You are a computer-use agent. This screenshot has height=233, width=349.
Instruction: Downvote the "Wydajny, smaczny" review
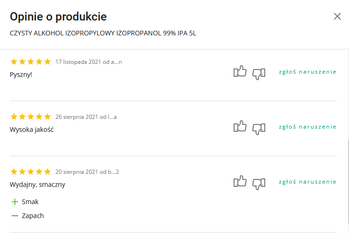coord(259,183)
